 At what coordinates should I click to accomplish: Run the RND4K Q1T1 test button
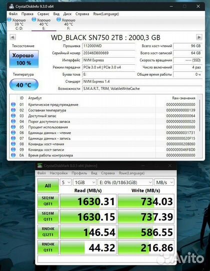tap(48, 247)
